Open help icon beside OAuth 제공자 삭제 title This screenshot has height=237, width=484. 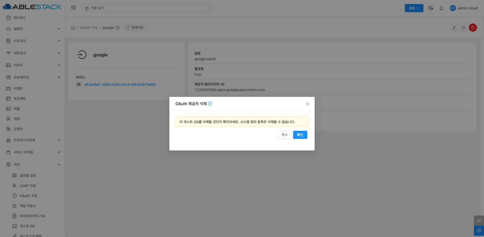click(210, 104)
